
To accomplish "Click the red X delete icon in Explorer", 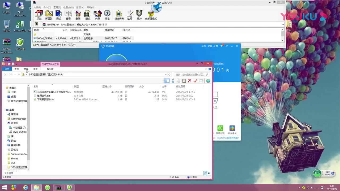I will pyautogui.click(x=190, y=81).
